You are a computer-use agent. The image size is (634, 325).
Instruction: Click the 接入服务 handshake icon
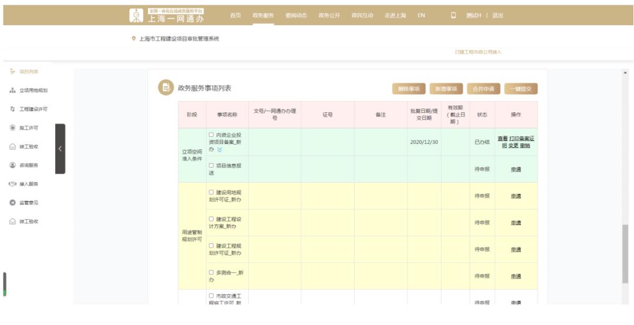click(13, 184)
